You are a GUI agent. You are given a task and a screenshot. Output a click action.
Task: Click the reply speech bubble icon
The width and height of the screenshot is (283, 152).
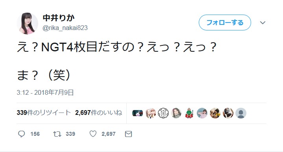point(22,134)
